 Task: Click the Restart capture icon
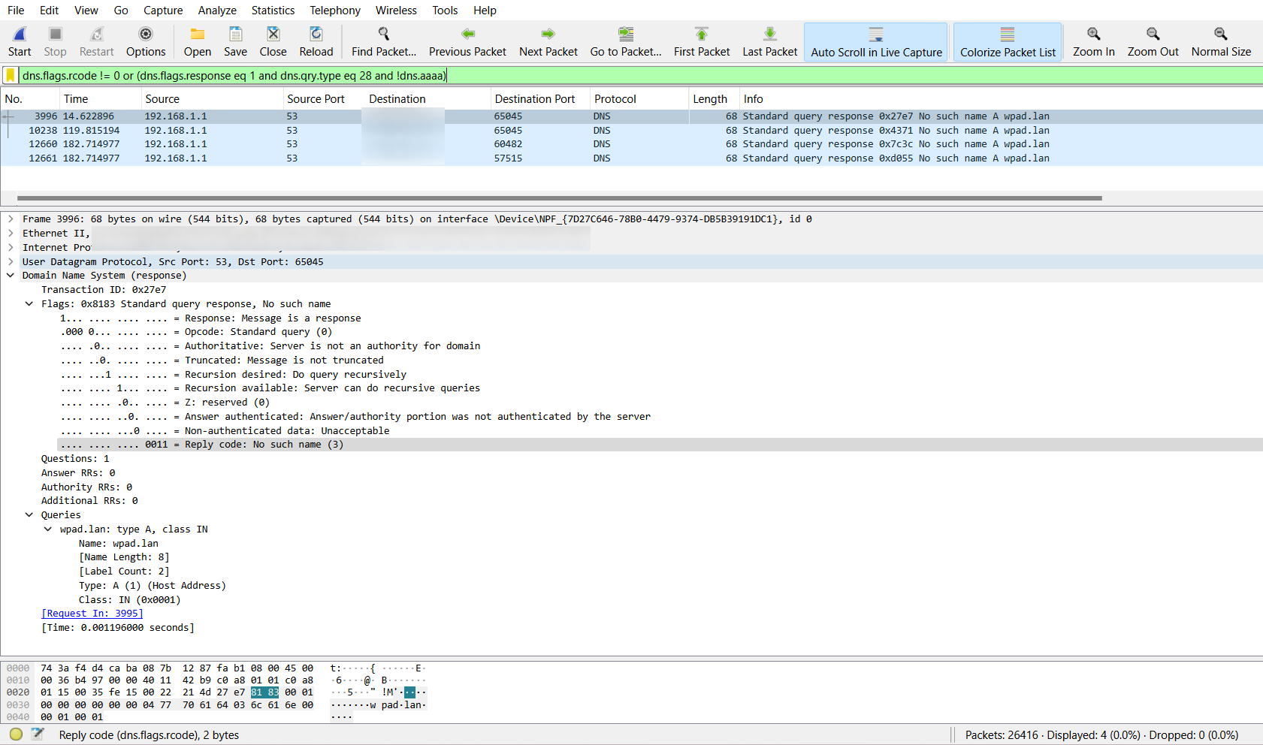click(x=96, y=34)
